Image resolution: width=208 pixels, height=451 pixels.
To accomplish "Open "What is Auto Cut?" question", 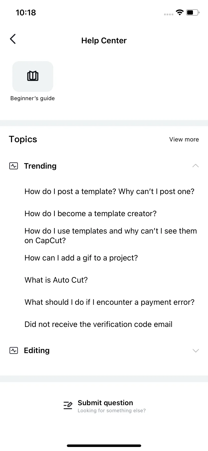I will click(x=56, y=280).
